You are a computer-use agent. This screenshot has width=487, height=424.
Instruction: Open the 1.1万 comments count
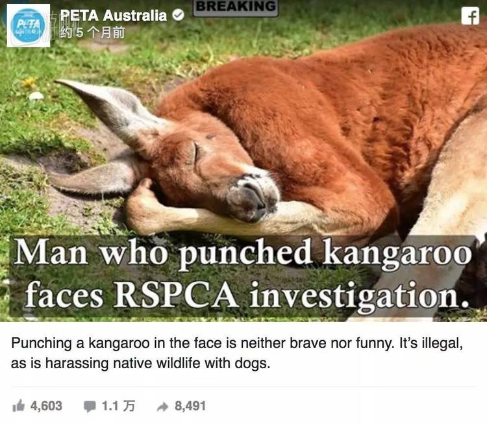tap(118, 406)
